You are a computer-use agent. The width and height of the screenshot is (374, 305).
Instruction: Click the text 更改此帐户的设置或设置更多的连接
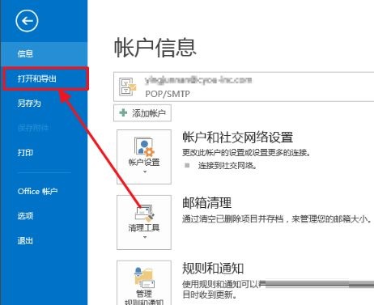click(x=246, y=153)
